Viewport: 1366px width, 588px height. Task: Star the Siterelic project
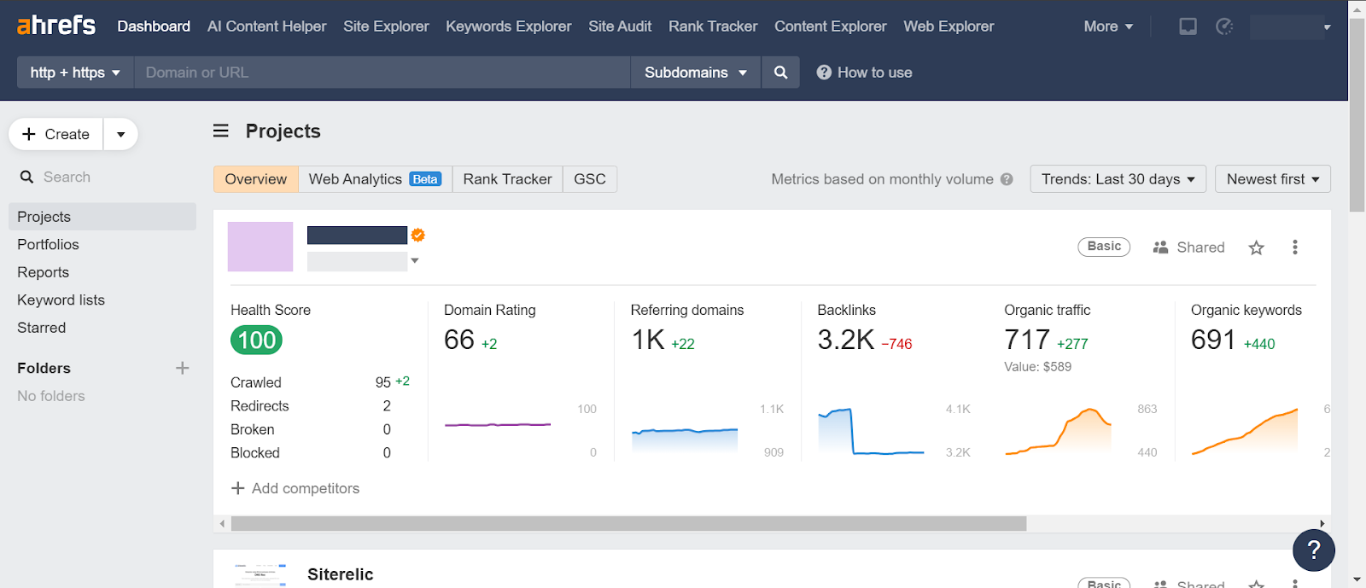[x=1256, y=585]
